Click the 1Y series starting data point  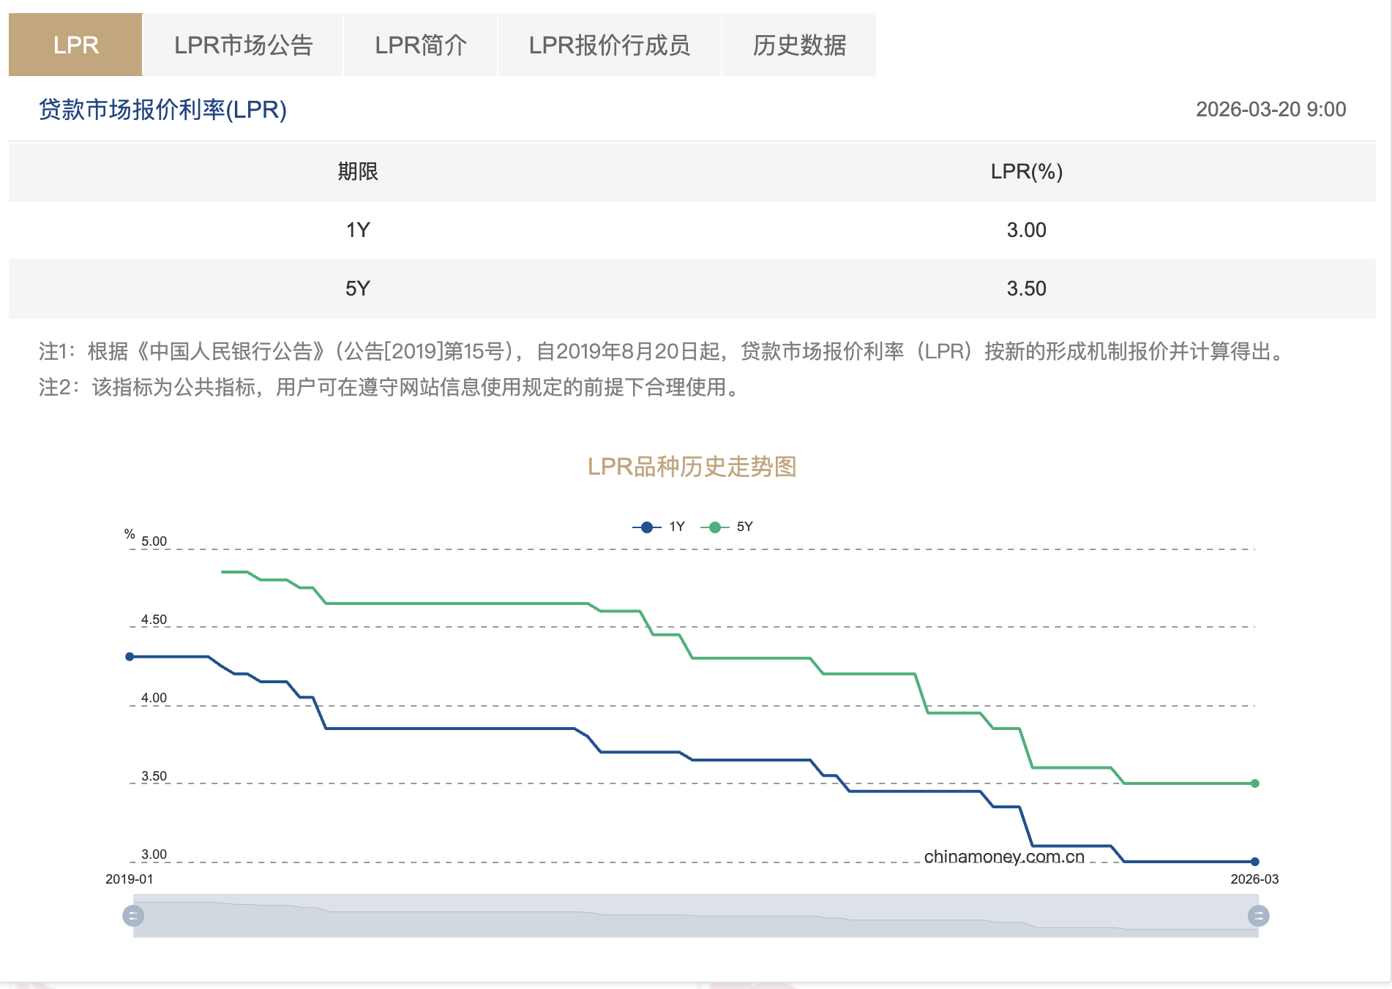pyautogui.click(x=129, y=655)
